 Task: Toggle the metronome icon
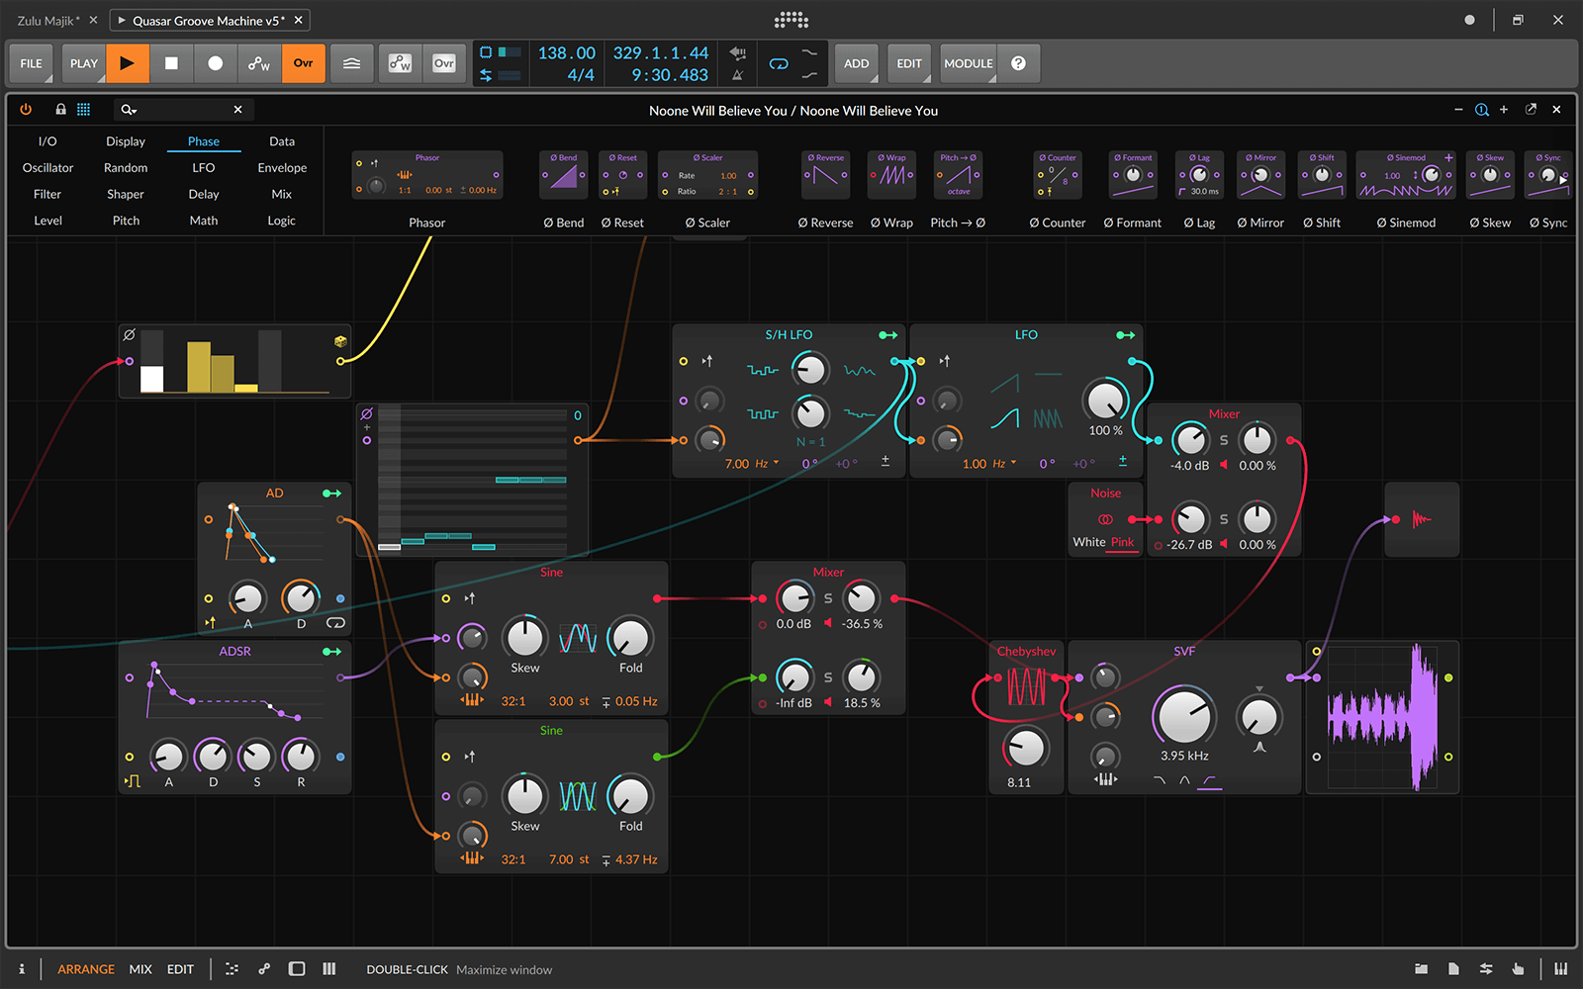coord(737,75)
